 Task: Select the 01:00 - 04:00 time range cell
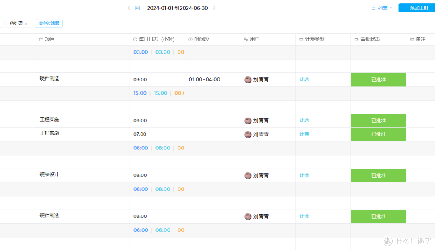click(205, 79)
